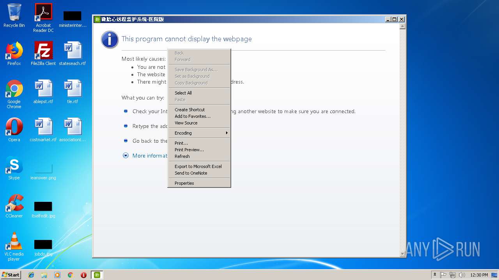Choose Select All in the context menu

pyautogui.click(x=199, y=93)
